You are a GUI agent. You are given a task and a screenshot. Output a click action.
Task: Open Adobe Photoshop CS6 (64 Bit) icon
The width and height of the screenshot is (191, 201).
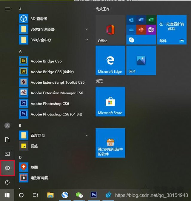pyautogui.click(x=24, y=114)
